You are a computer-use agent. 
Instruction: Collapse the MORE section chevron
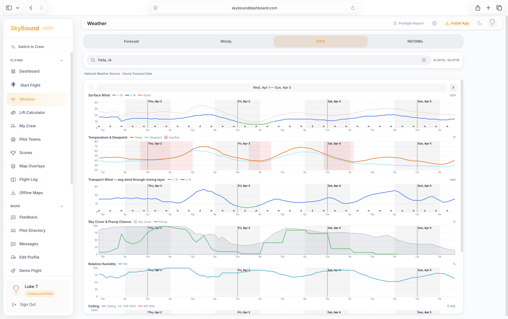coord(61,206)
